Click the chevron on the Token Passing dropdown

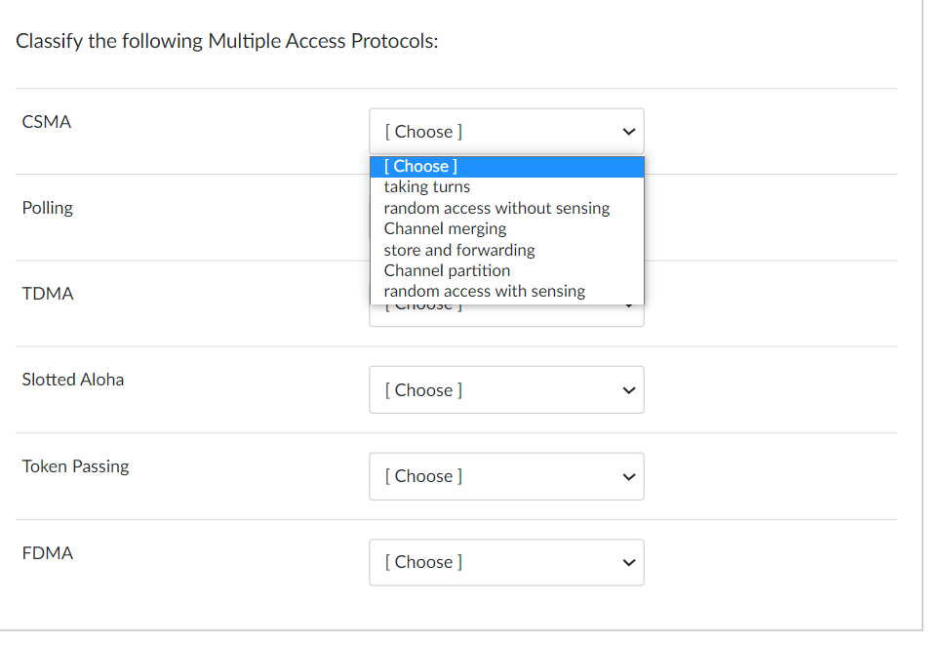[x=628, y=476]
